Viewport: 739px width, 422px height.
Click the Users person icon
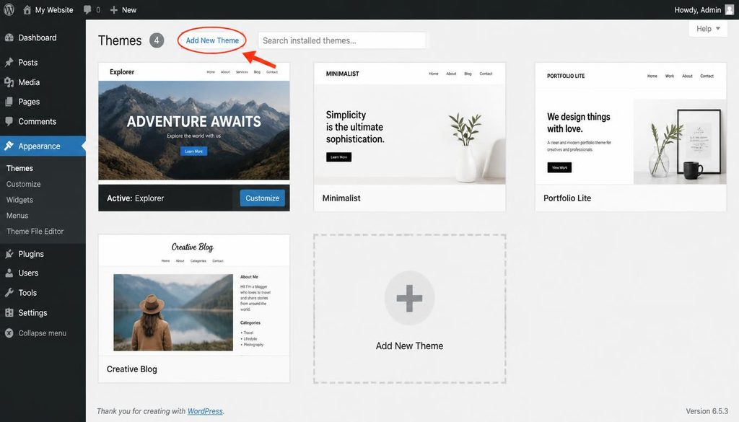[x=9, y=273]
